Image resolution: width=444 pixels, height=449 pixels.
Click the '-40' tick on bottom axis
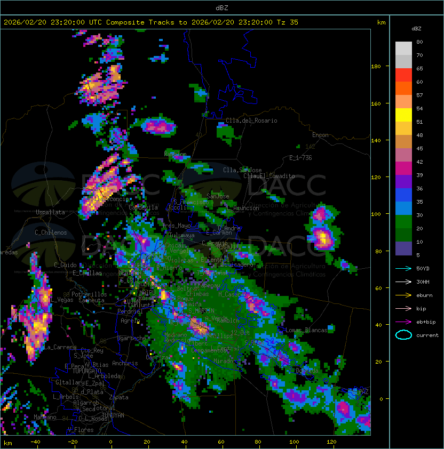pos(35,442)
